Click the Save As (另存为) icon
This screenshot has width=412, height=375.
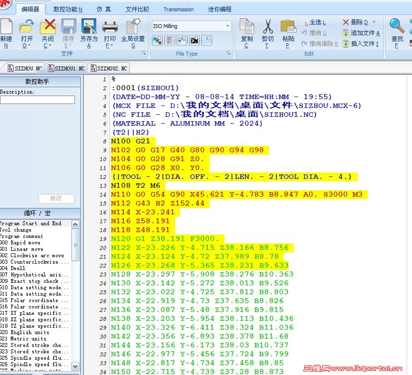pos(89,27)
